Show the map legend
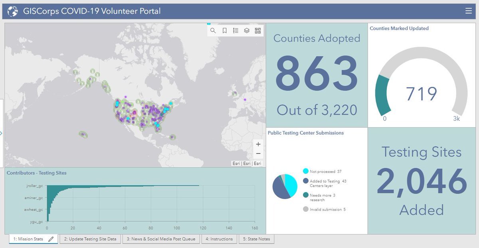Screen dimensions: 479x248 (x=236, y=31)
